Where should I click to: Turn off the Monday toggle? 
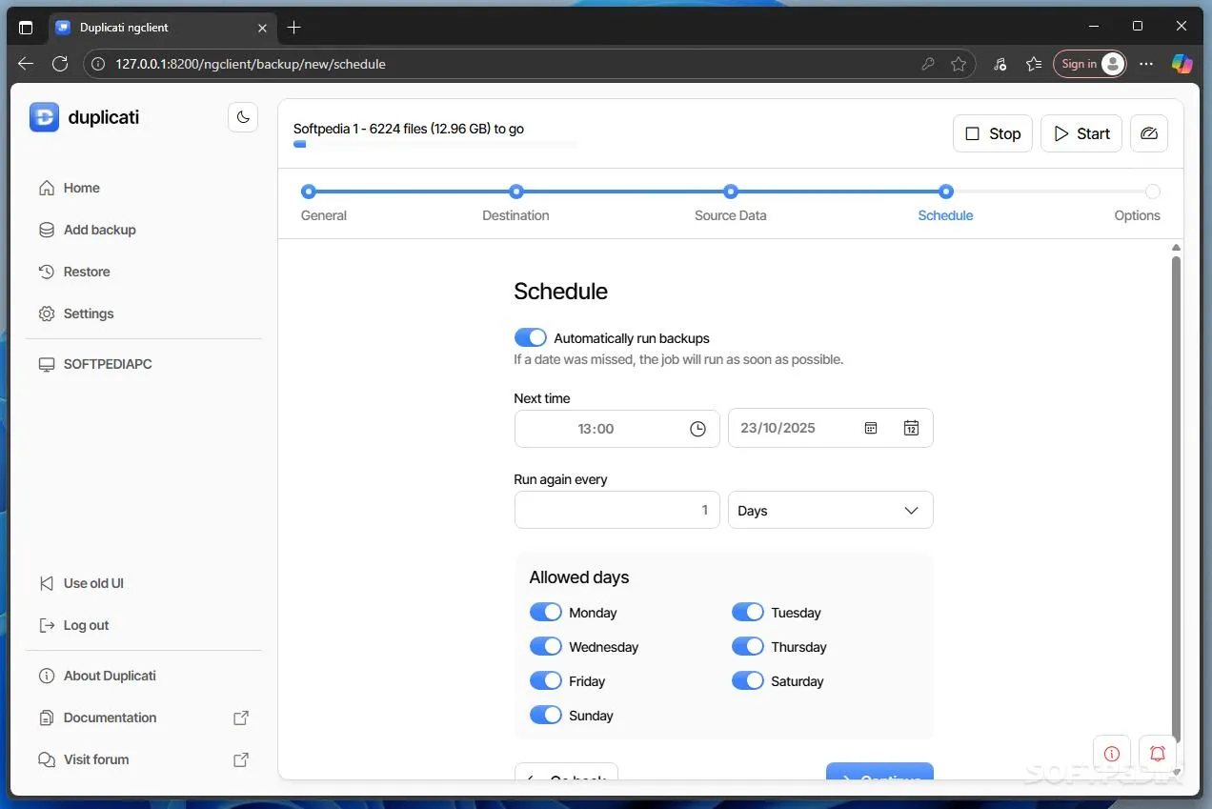[x=546, y=612]
